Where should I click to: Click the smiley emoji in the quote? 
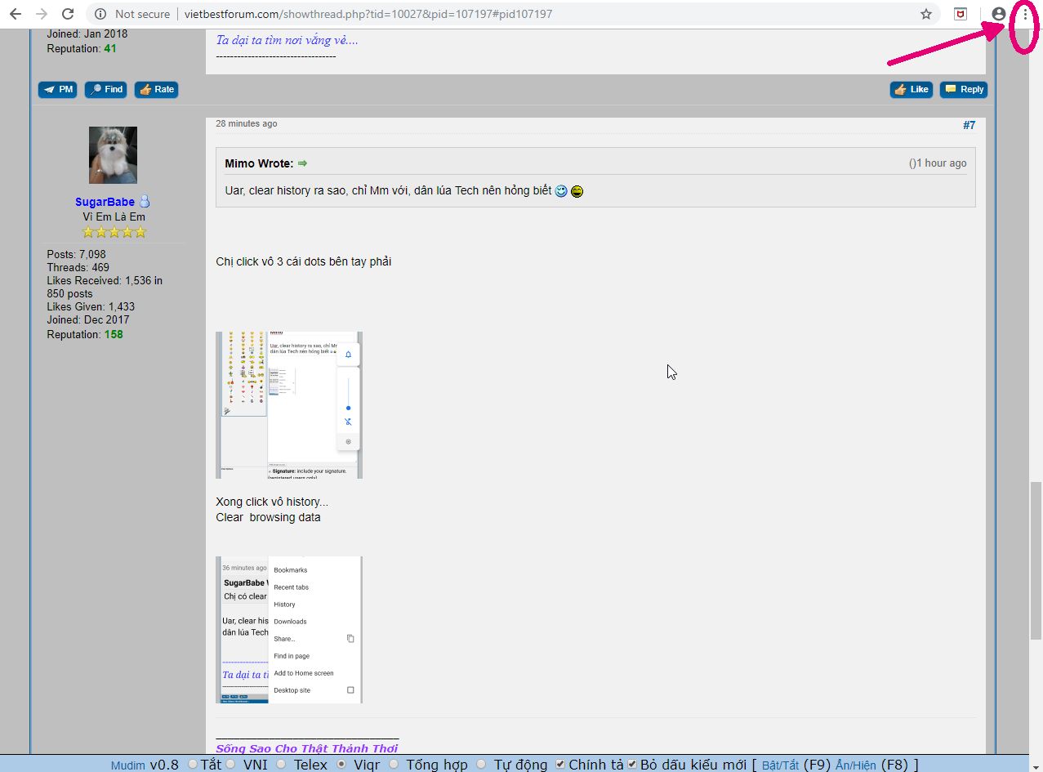click(x=561, y=191)
